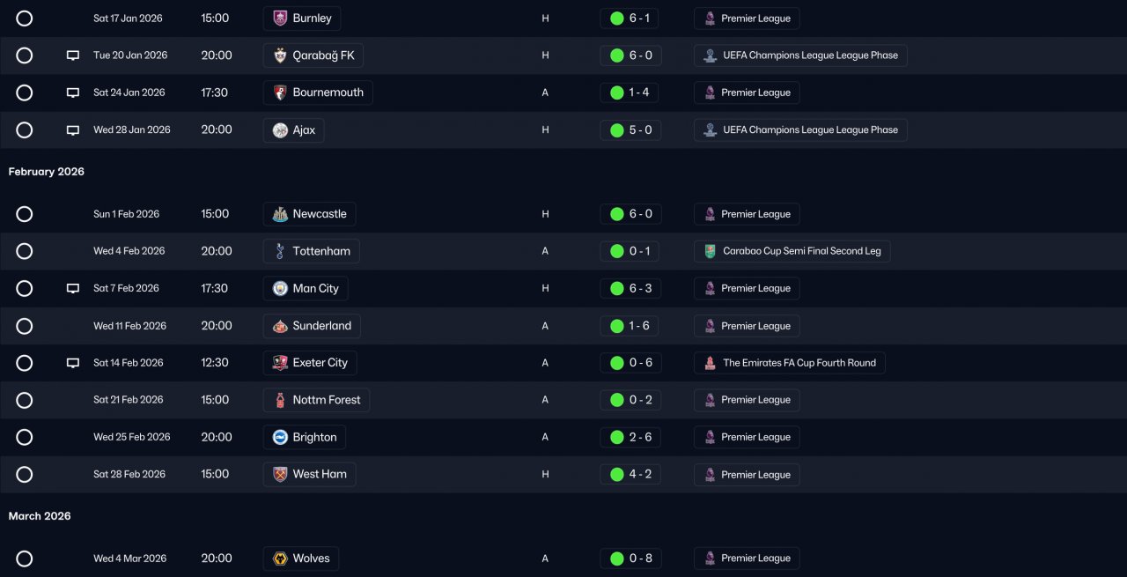Click the TV icon on the Ajax fixture row
This screenshot has height=577, width=1127.
tap(73, 130)
